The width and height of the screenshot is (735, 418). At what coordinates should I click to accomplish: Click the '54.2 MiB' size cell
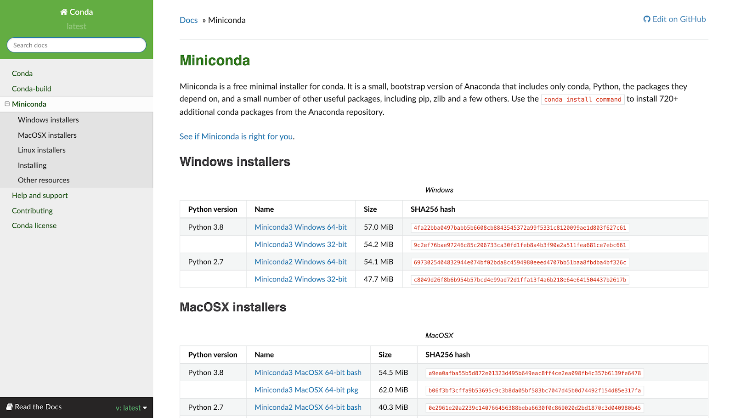point(379,244)
